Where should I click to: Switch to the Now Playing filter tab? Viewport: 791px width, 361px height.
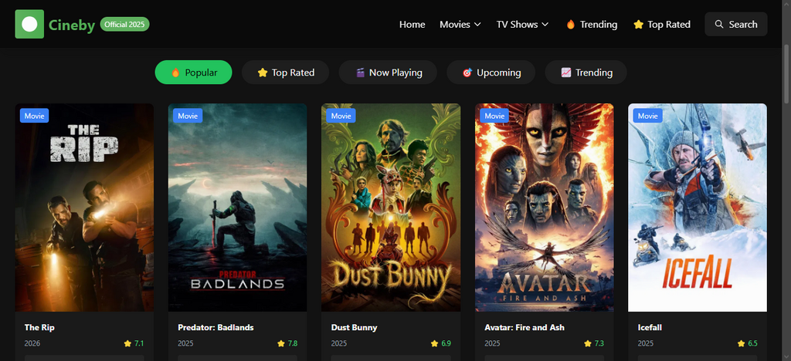[388, 73]
